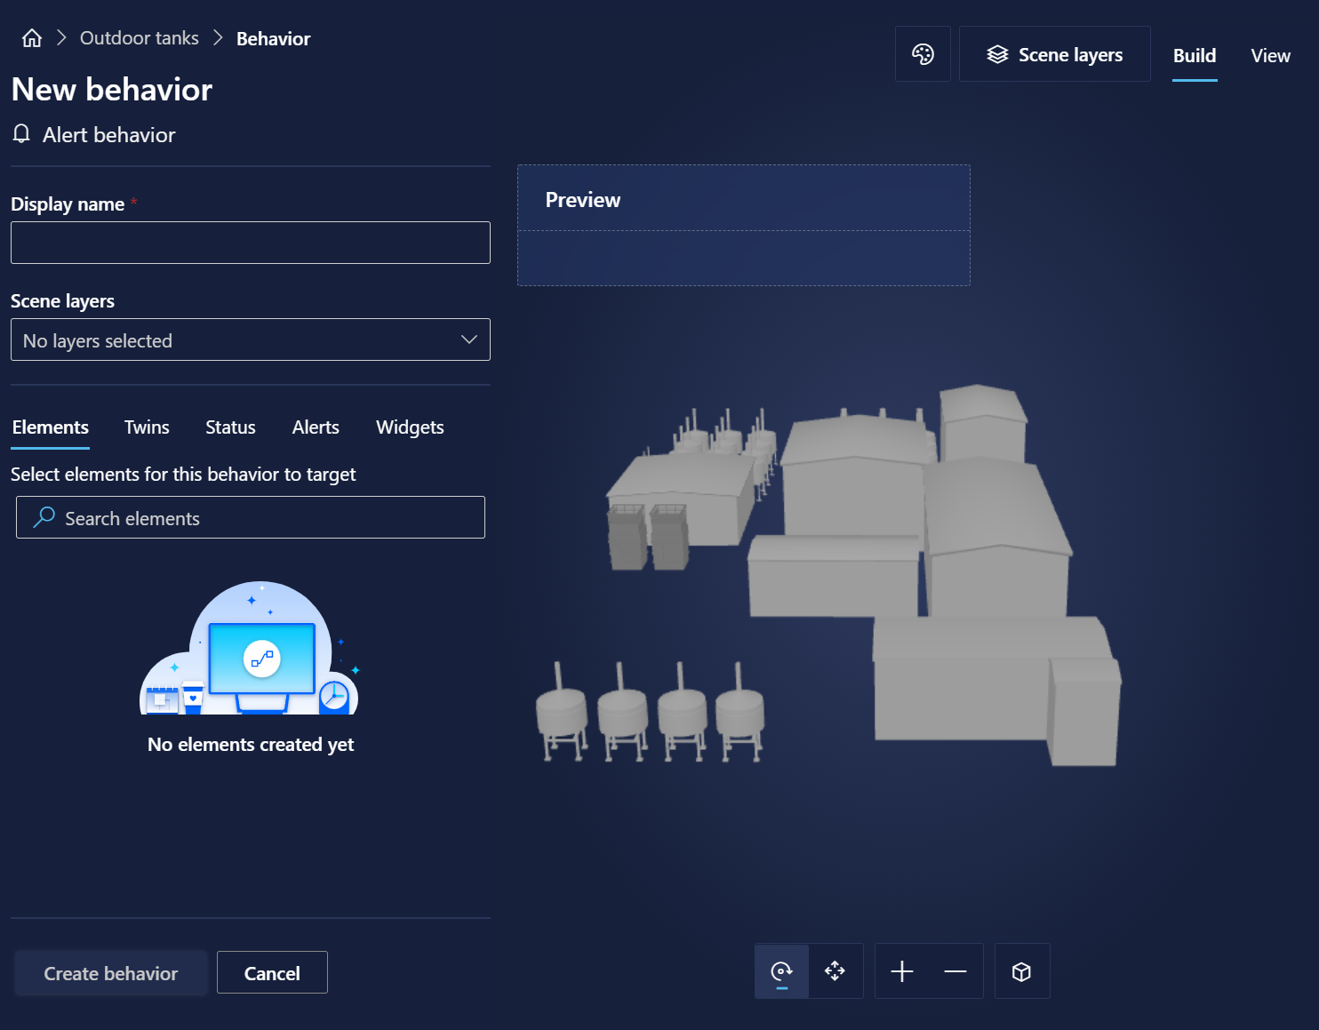Click inside the Display name field
Viewport: 1319px width, 1030px height.
tap(250, 242)
